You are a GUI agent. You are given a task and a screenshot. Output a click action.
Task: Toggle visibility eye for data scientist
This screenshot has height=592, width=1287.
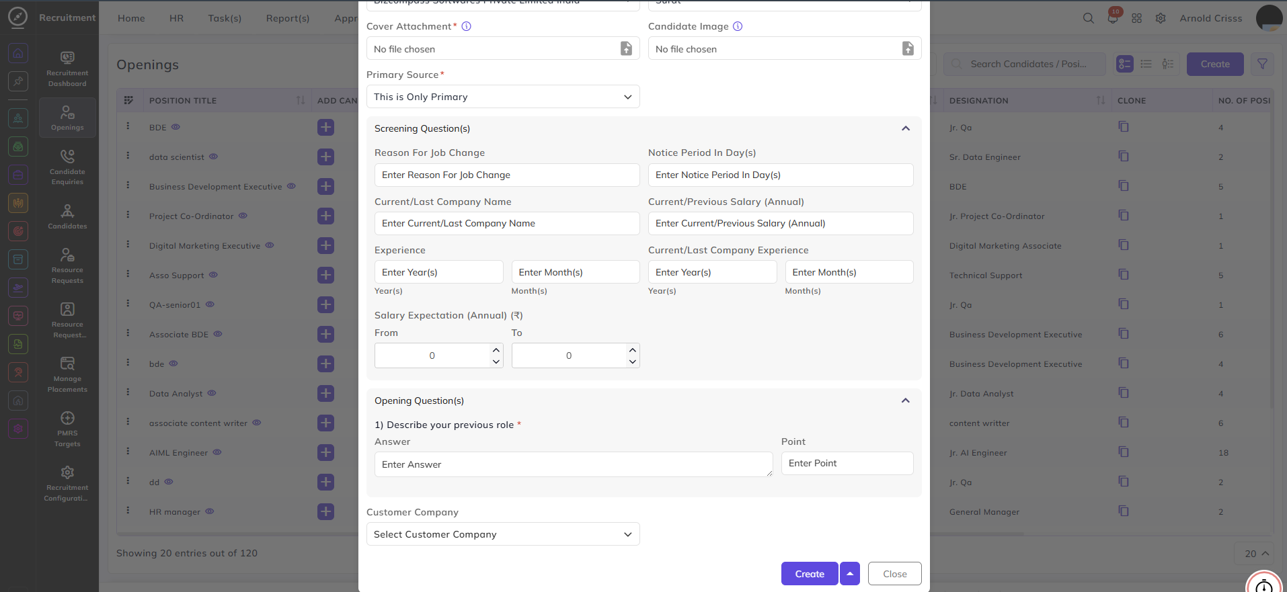[x=213, y=156]
